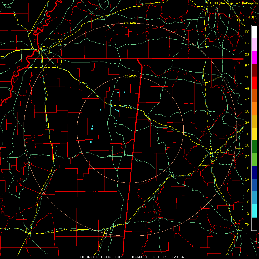Click the "30" legend value
This screenshot has height=259, width=259.
pyautogui.click(x=247, y=134)
